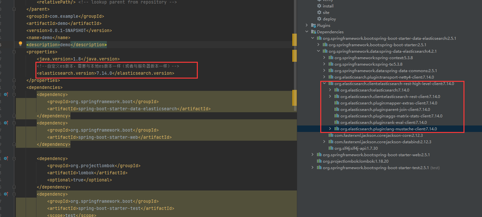Click the closing </properties> tag

[43, 80]
